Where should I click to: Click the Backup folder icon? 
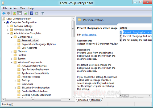coord(19,80)
